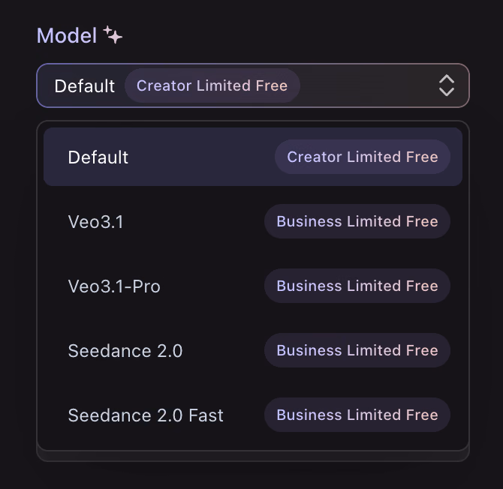Click the sparkle icon beside Model
Image resolution: width=503 pixels, height=489 pixels.
[113, 34]
